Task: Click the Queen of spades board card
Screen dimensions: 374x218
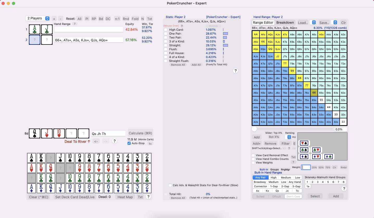Action: pos(35,133)
